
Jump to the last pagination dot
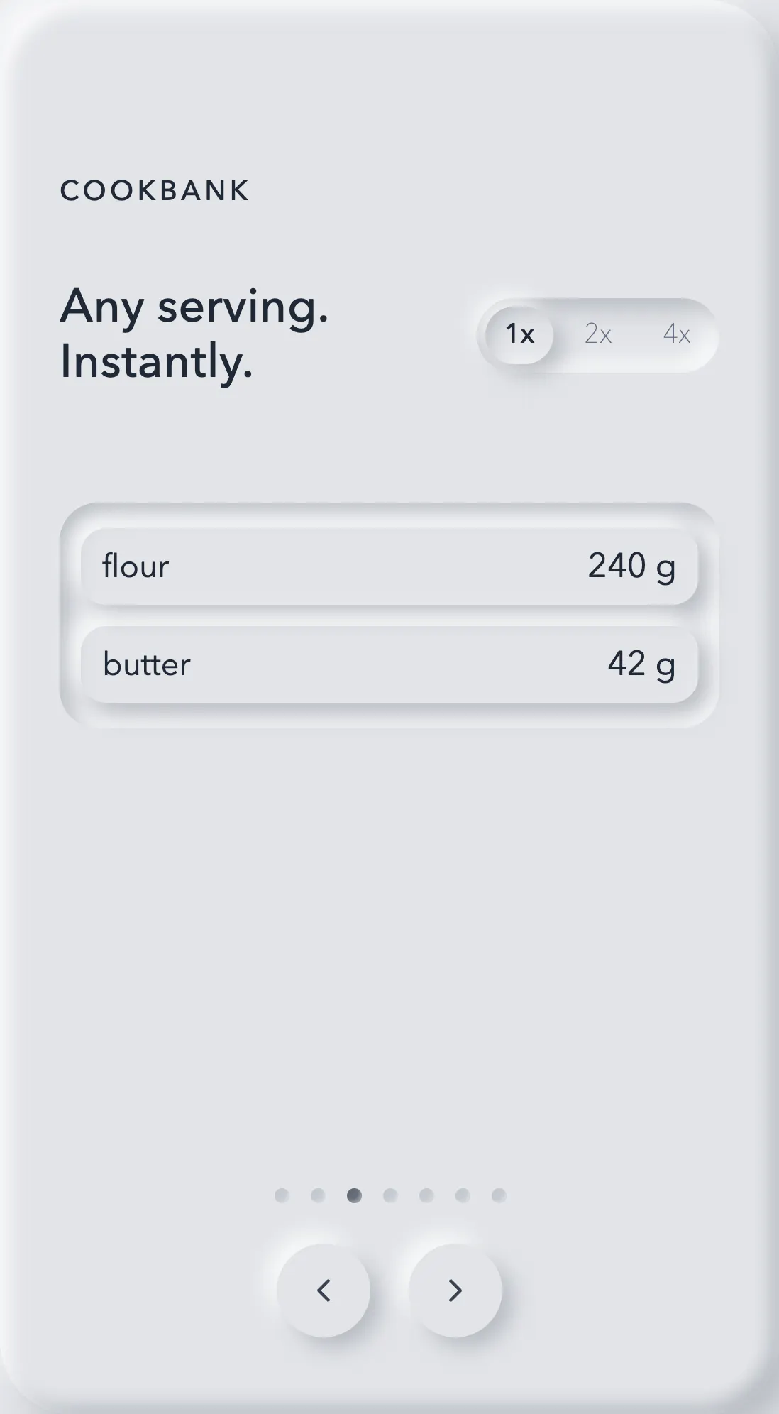point(499,1195)
